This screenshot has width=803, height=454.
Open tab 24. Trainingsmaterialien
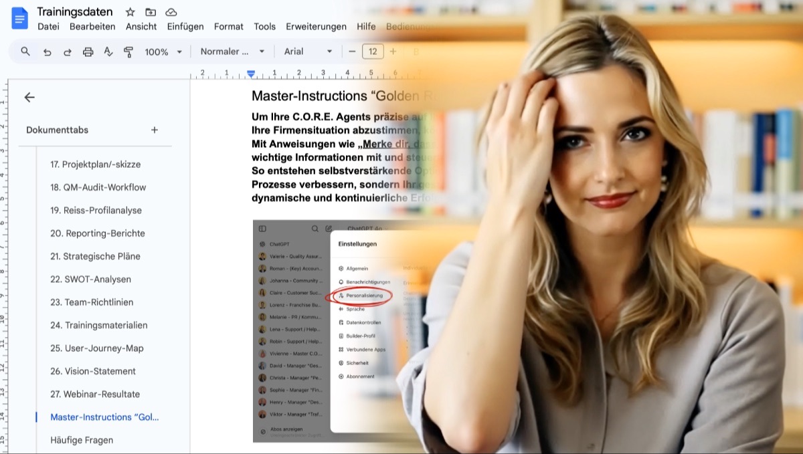pyautogui.click(x=99, y=325)
